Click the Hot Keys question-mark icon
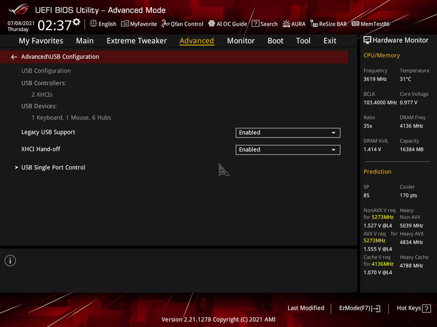 [x=427, y=308]
